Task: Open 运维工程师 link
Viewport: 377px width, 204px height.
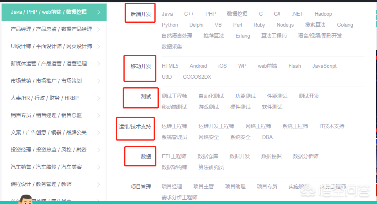Action: (174, 126)
